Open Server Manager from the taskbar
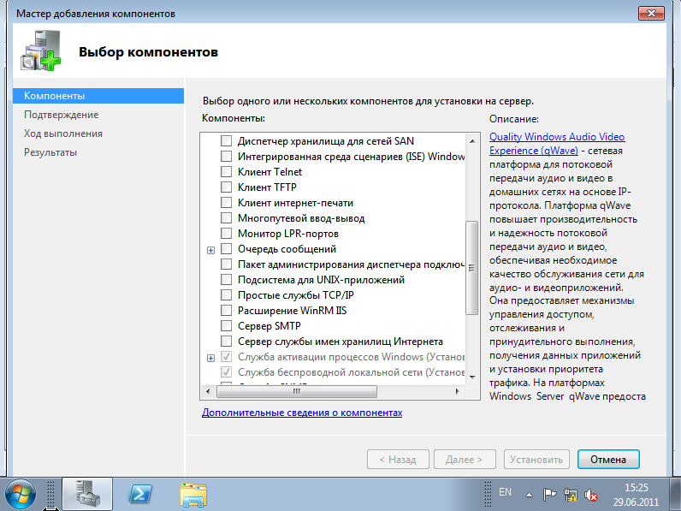 [87, 494]
